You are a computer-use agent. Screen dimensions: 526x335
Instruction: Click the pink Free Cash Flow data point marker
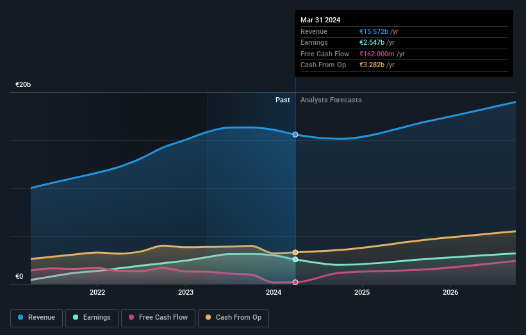coord(295,282)
